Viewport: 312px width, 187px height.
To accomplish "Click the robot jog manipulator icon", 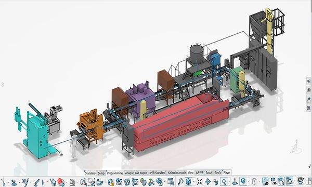I will [14, 182].
